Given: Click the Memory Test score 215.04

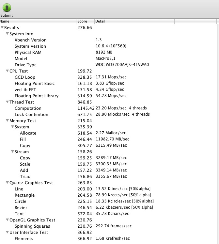Looking at the screenshot, I should pyautogui.click(x=85, y=121).
